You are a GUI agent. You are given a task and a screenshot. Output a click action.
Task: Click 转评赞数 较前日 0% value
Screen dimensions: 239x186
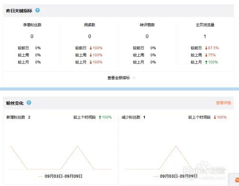pyautogui.click(x=153, y=48)
